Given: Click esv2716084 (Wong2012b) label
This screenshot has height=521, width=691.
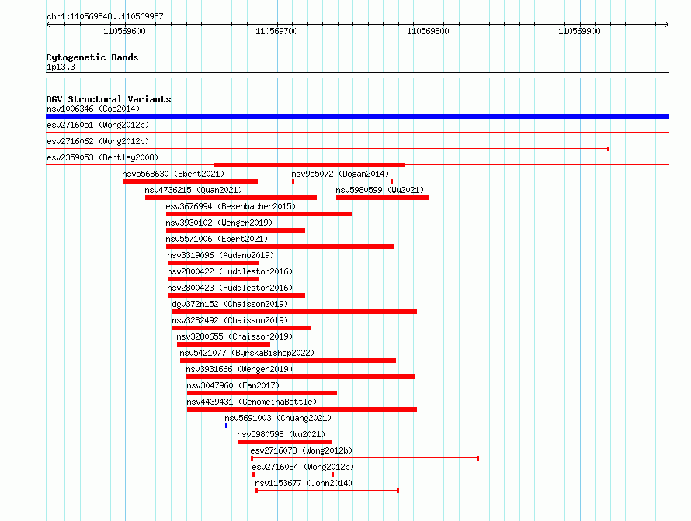Looking at the screenshot, I should click(303, 467).
